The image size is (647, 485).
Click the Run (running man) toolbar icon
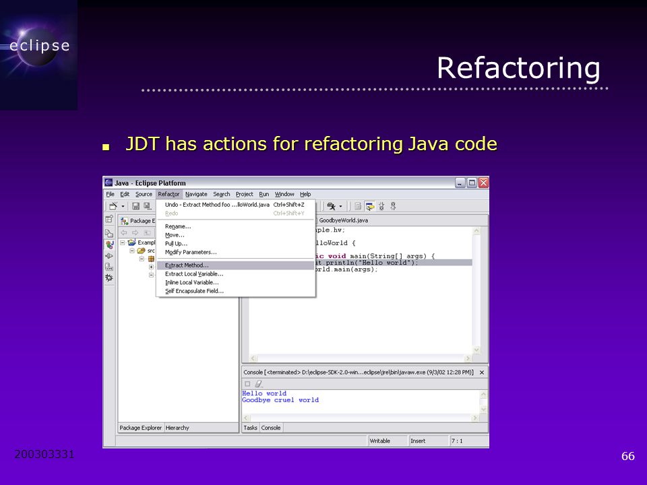coord(331,206)
